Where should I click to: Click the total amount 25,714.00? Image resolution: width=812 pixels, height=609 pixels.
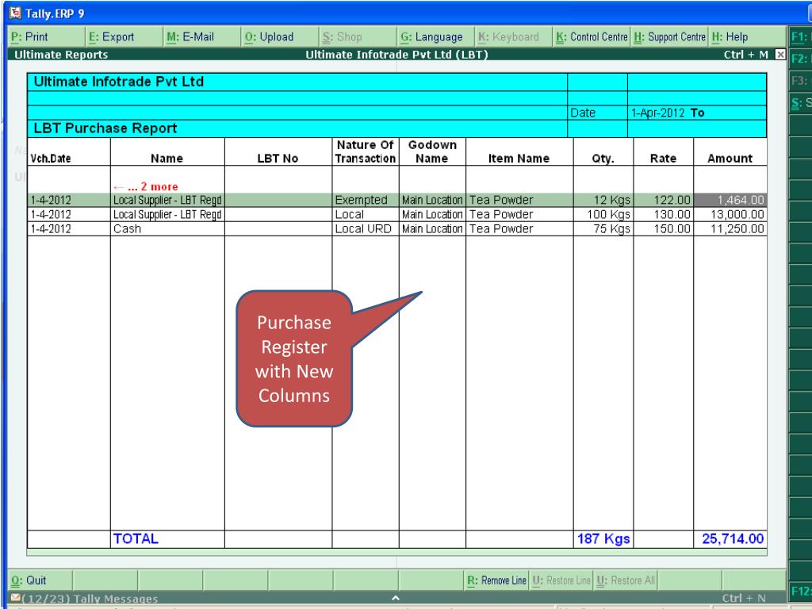tap(733, 538)
